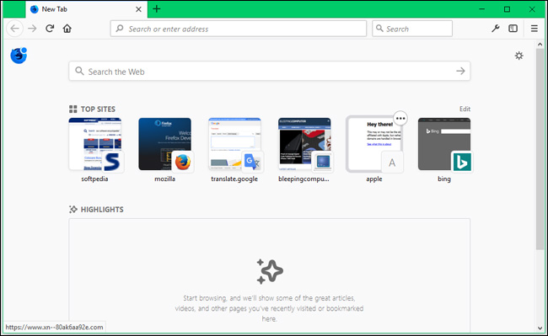Screen dimensions: 548x336
Task: Click the HIGHLIGHTS heading
Action: point(102,210)
